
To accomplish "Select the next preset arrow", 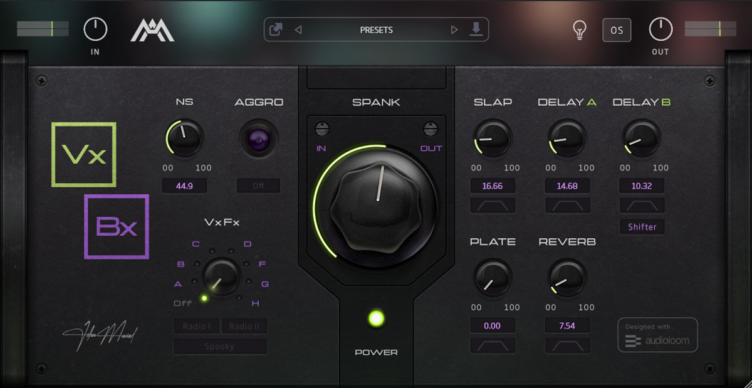I will click(x=454, y=30).
